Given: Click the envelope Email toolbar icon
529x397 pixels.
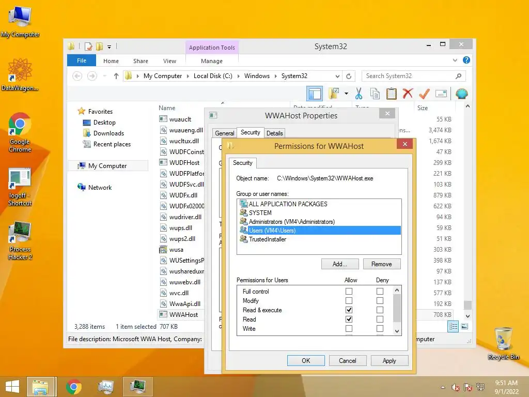Looking at the screenshot, I should click(x=441, y=94).
